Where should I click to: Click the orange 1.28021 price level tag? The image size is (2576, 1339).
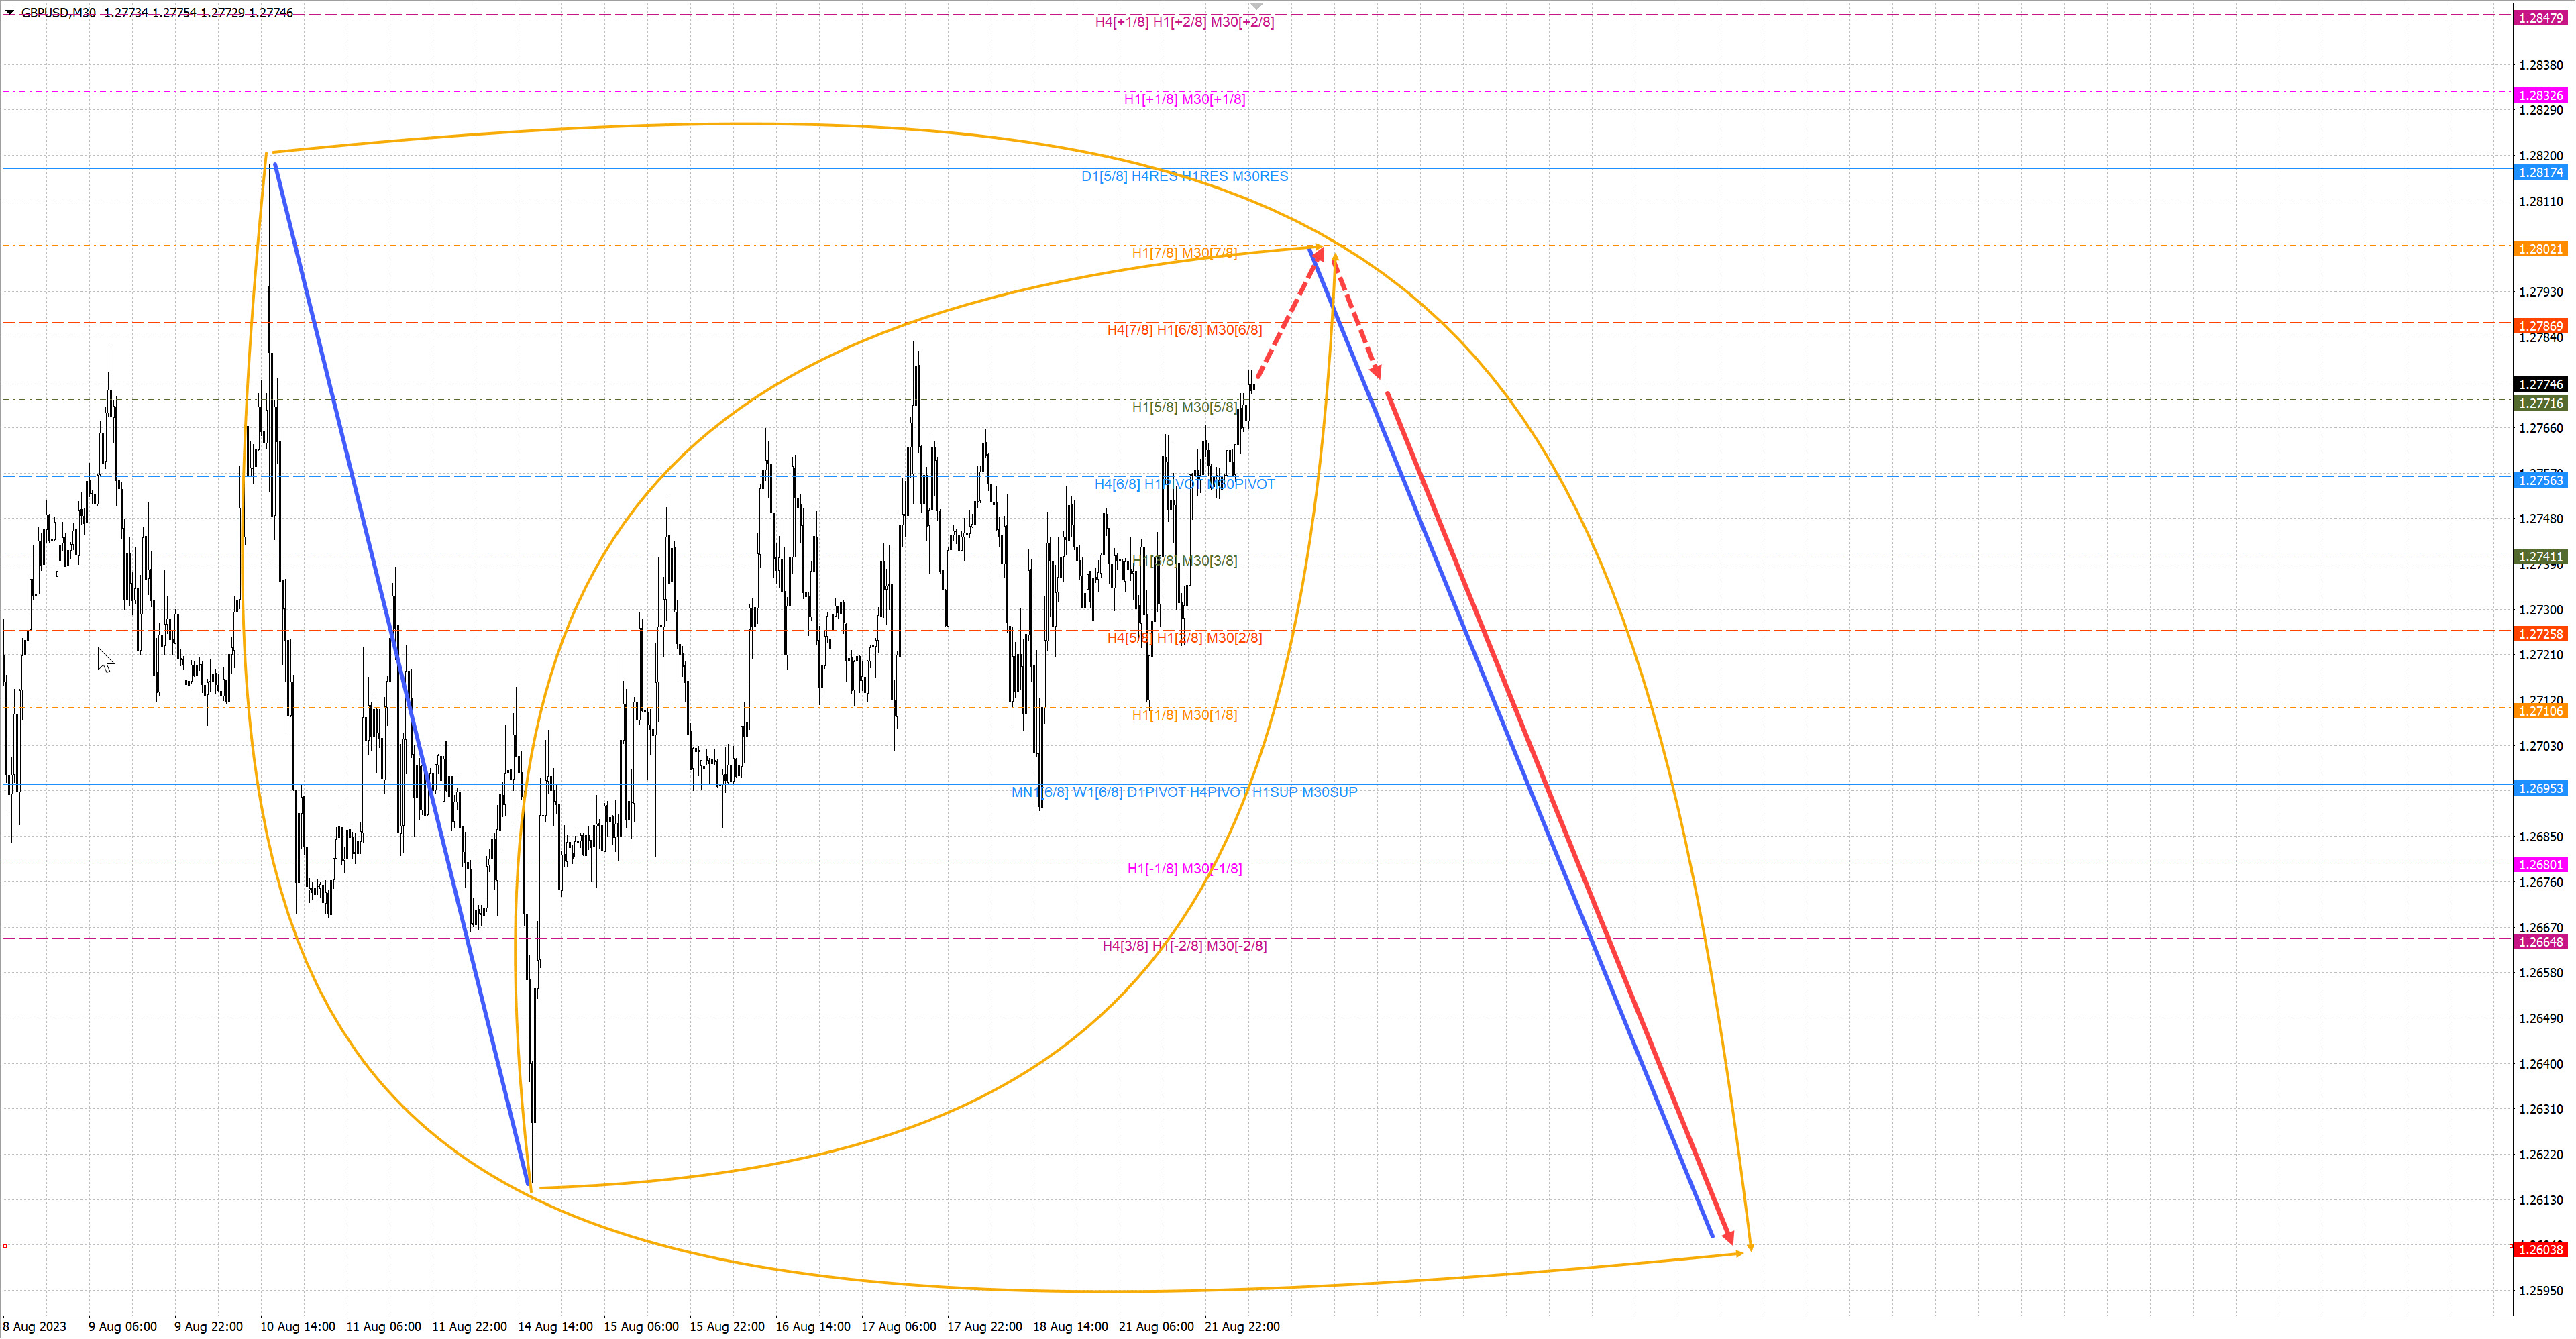tap(2540, 248)
